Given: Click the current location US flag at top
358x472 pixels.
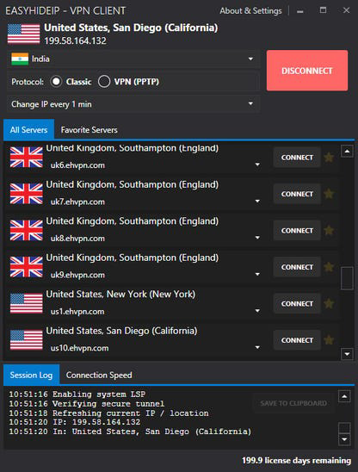Looking at the screenshot, I should point(23,34).
